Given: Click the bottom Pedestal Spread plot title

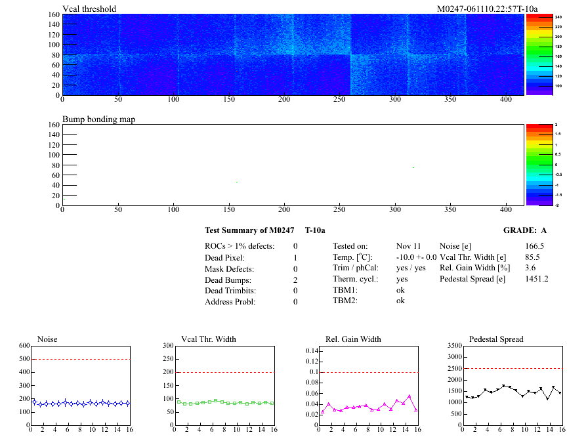Looking at the screenshot, I should [496, 339].
